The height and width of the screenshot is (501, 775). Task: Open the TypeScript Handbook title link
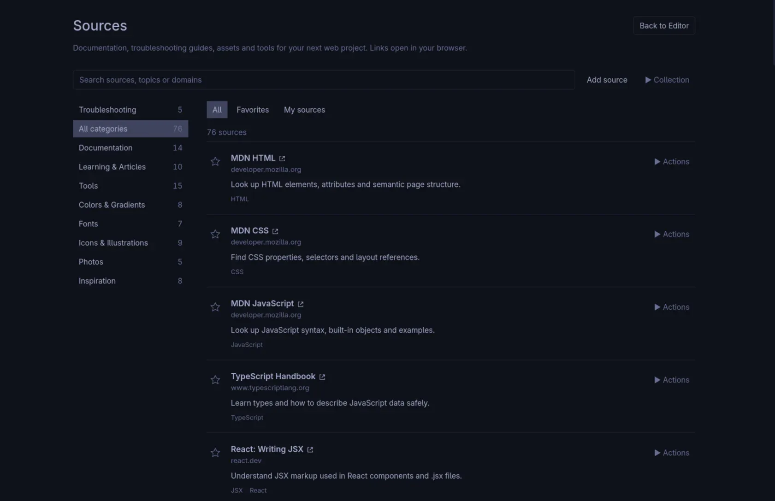pos(273,377)
